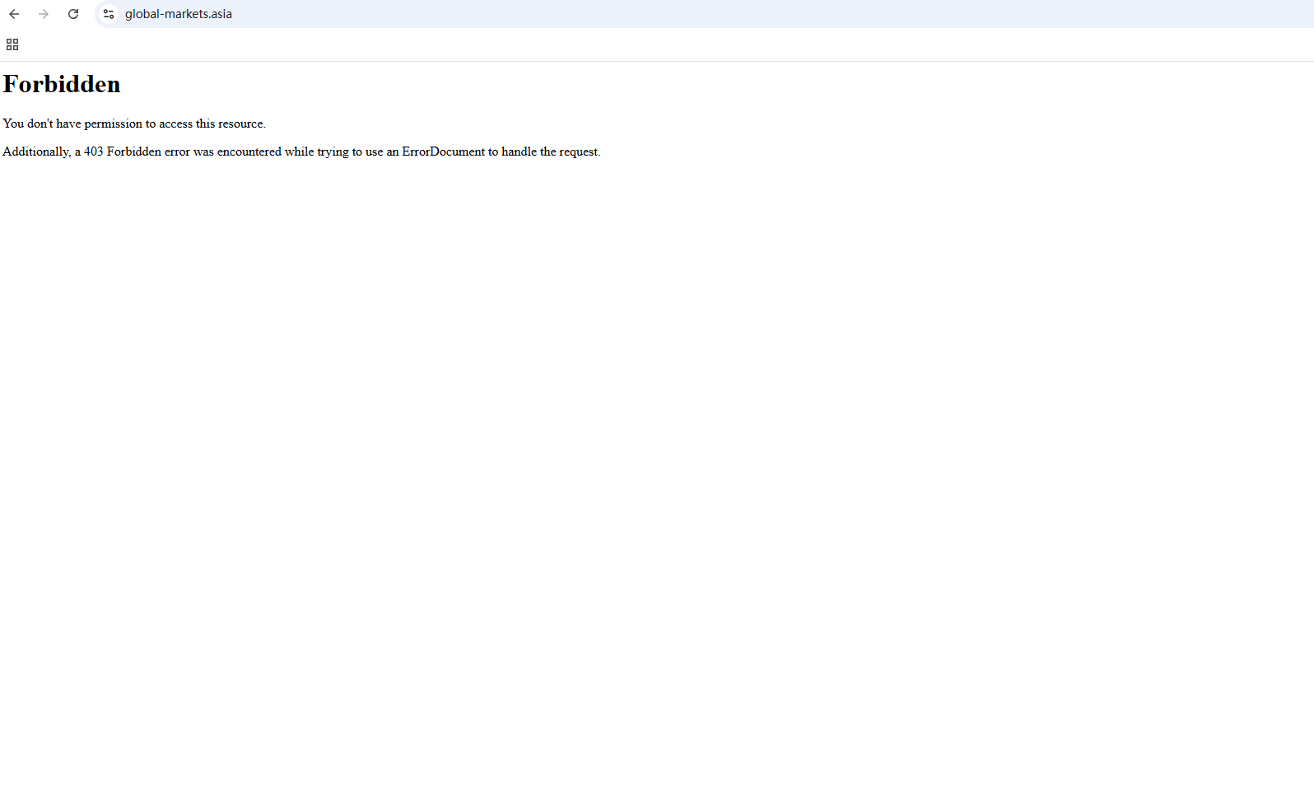Open the site information icon in address bar
The width and height of the screenshot is (1314, 797).
(x=109, y=14)
